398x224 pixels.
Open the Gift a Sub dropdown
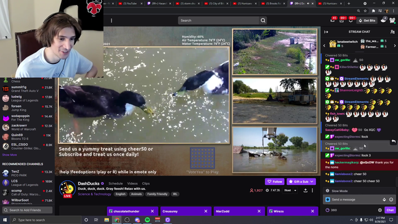click(x=301, y=182)
